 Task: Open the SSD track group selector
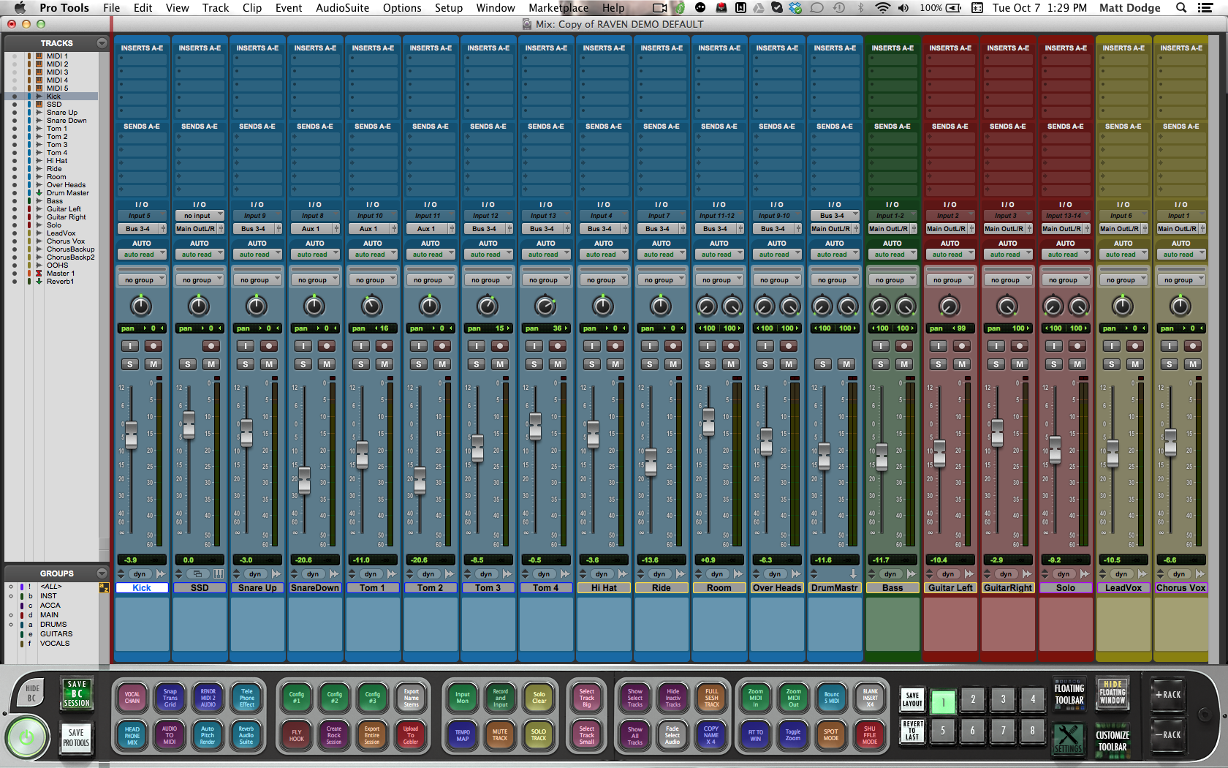coord(200,280)
